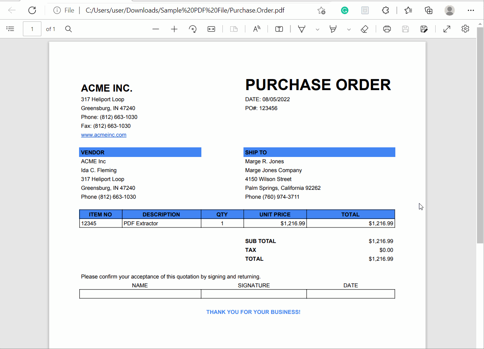Search the PDF with the magnifier icon
The height and width of the screenshot is (349, 484).
point(68,29)
